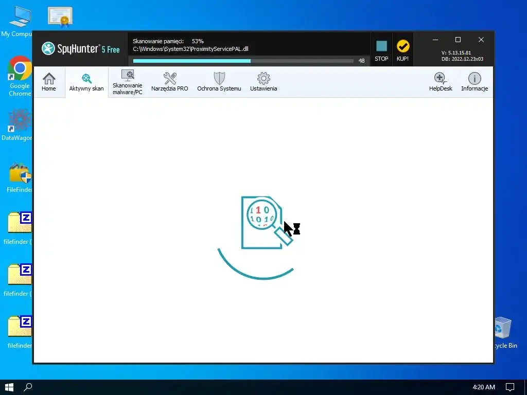Click the KUP! buy button
The height and width of the screenshot is (395, 527).
402,50
